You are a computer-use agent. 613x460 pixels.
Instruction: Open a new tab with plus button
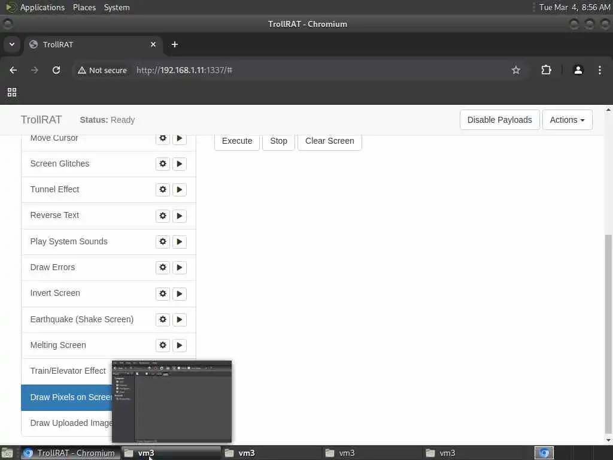[x=175, y=44]
